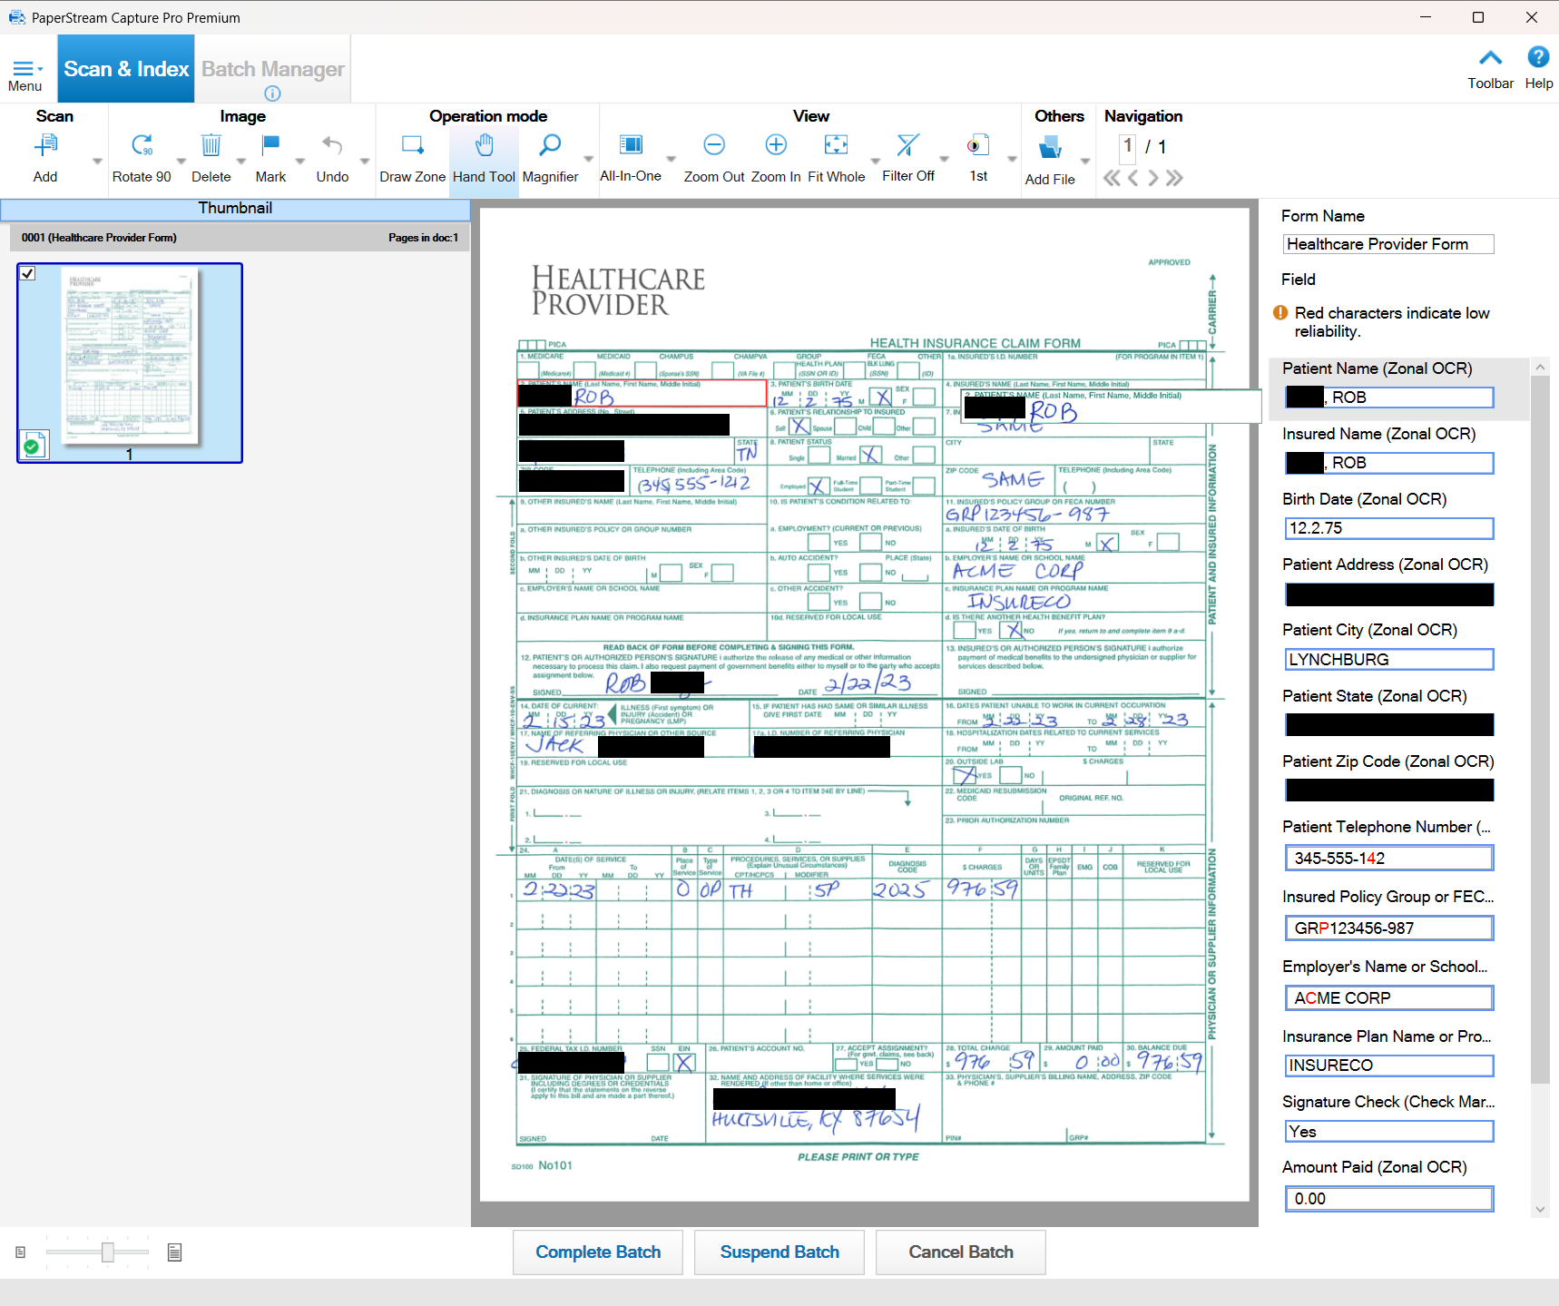This screenshot has width=1559, height=1306.
Task: Click the Cancel Batch button
Action: coord(961,1252)
